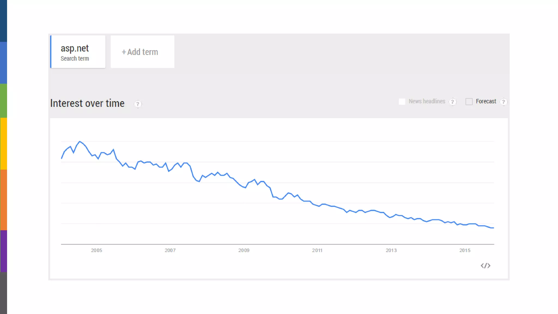
Task: Click the highest peak of the blue trend line
Action: [x=80, y=141]
